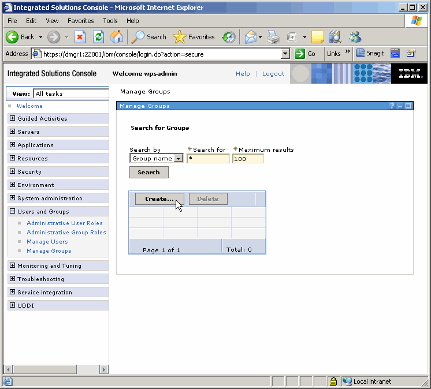Open the address bar dropdown arrow
The image size is (431, 389).
(285, 54)
